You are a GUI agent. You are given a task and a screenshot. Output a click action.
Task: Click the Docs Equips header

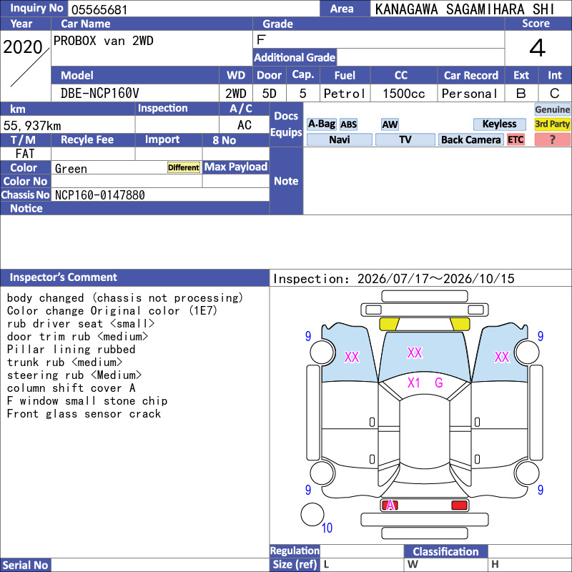[286, 124]
